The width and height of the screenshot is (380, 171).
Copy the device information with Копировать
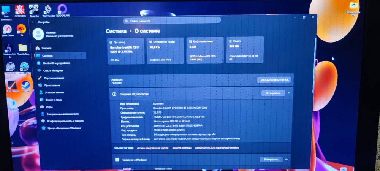(x=273, y=93)
